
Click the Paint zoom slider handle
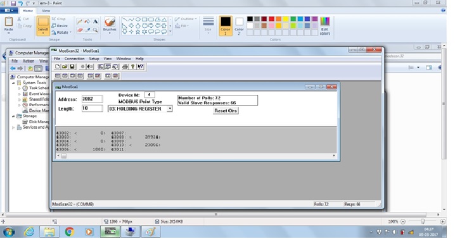tap(423, 221)
